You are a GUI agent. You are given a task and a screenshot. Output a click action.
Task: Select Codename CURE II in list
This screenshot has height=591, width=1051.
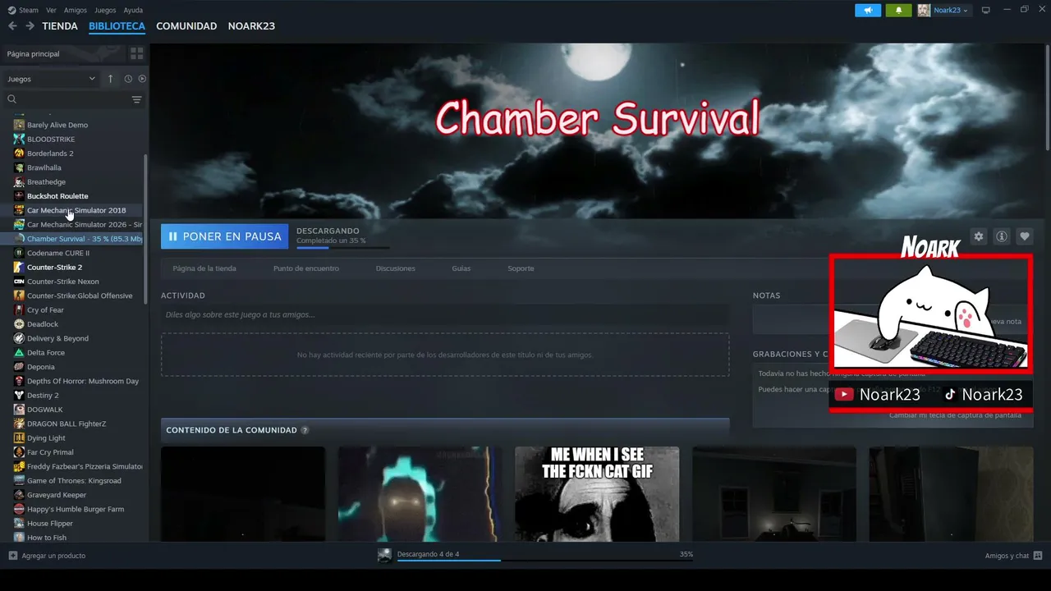point(58,253)
